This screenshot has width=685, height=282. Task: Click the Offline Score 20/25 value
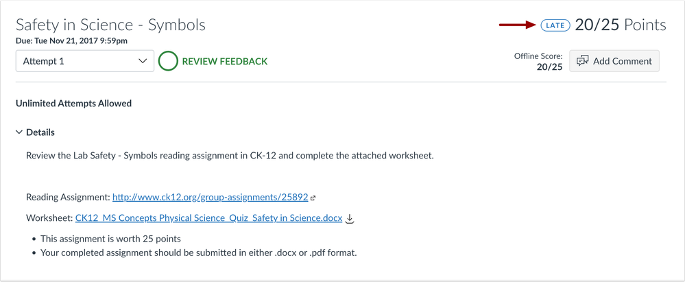coord(549,67)
